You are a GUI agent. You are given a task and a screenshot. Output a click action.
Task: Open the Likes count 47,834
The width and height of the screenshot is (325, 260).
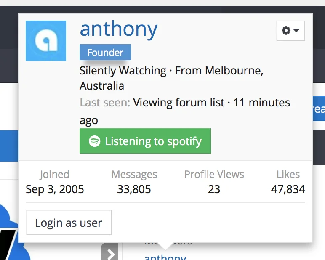pyautogui.click(x=288, y=189)
